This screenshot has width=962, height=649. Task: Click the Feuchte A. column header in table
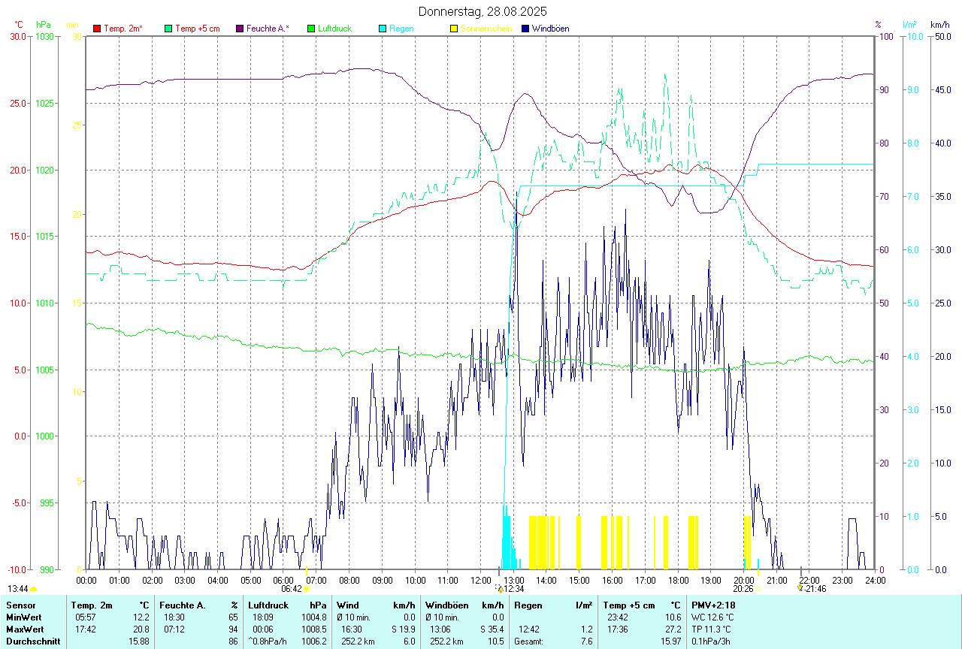[183, 605]
